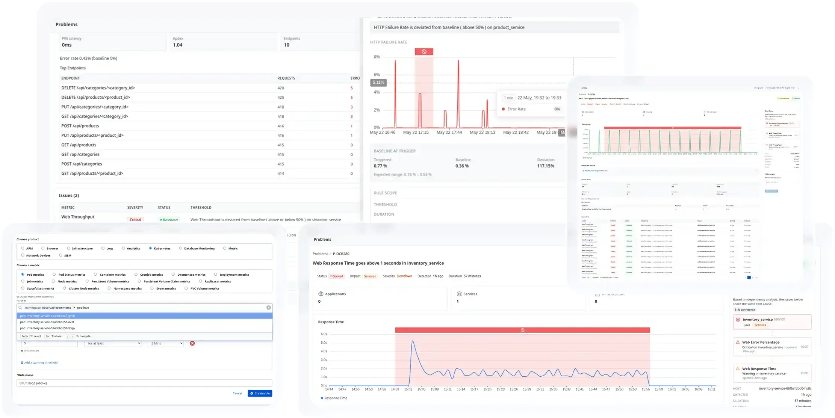Click the Resolve button on database-cleanup-worker problem
The width and height of the screenshot is (835, 418).
pyautogui.click(x=796, y=98)
